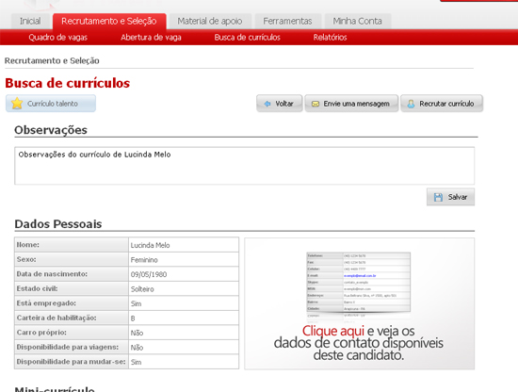This screenshot has height=392, width=518.
Task: Click the star icon on Currículo talento
Action: click(17, 104)
